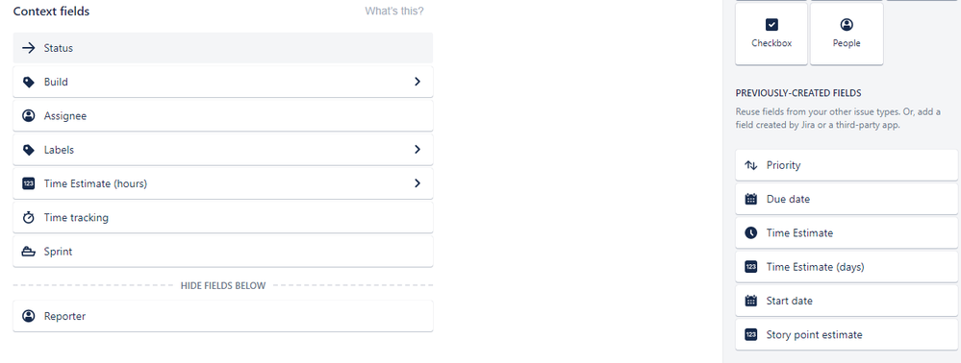Select the Story point estimate field
The image size is (961, 363).
pyautogui.click(x=847, y=335)
